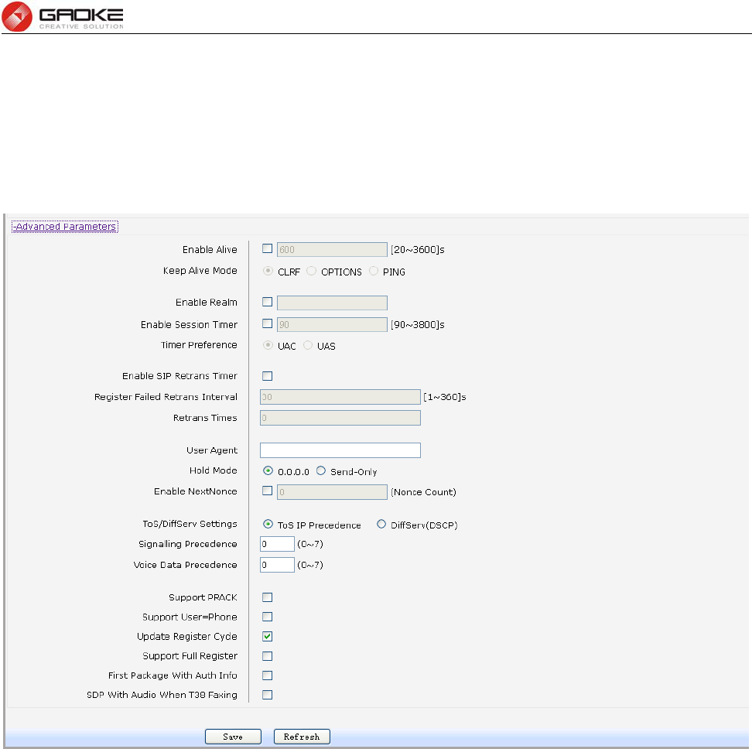The height and width of the screenshot is (749, 752).
Task: Tick the Enable Realm checkbox
Action: 267,302
